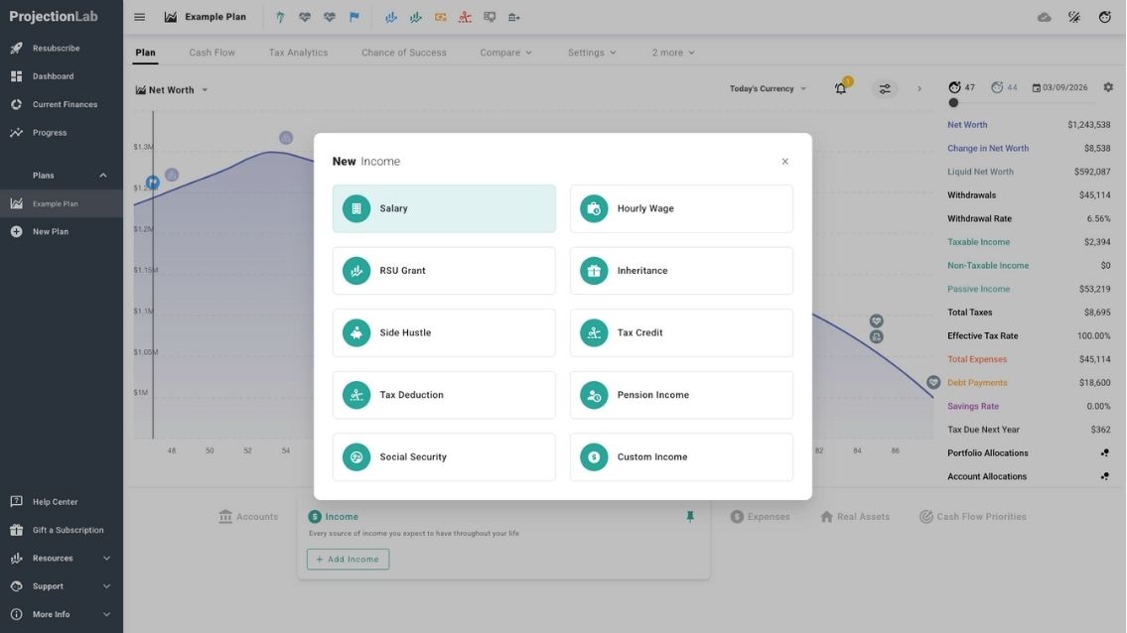This screenshot has width=1127, height=633.
Task: Open the notifications bell
Action: click(841, 89)
